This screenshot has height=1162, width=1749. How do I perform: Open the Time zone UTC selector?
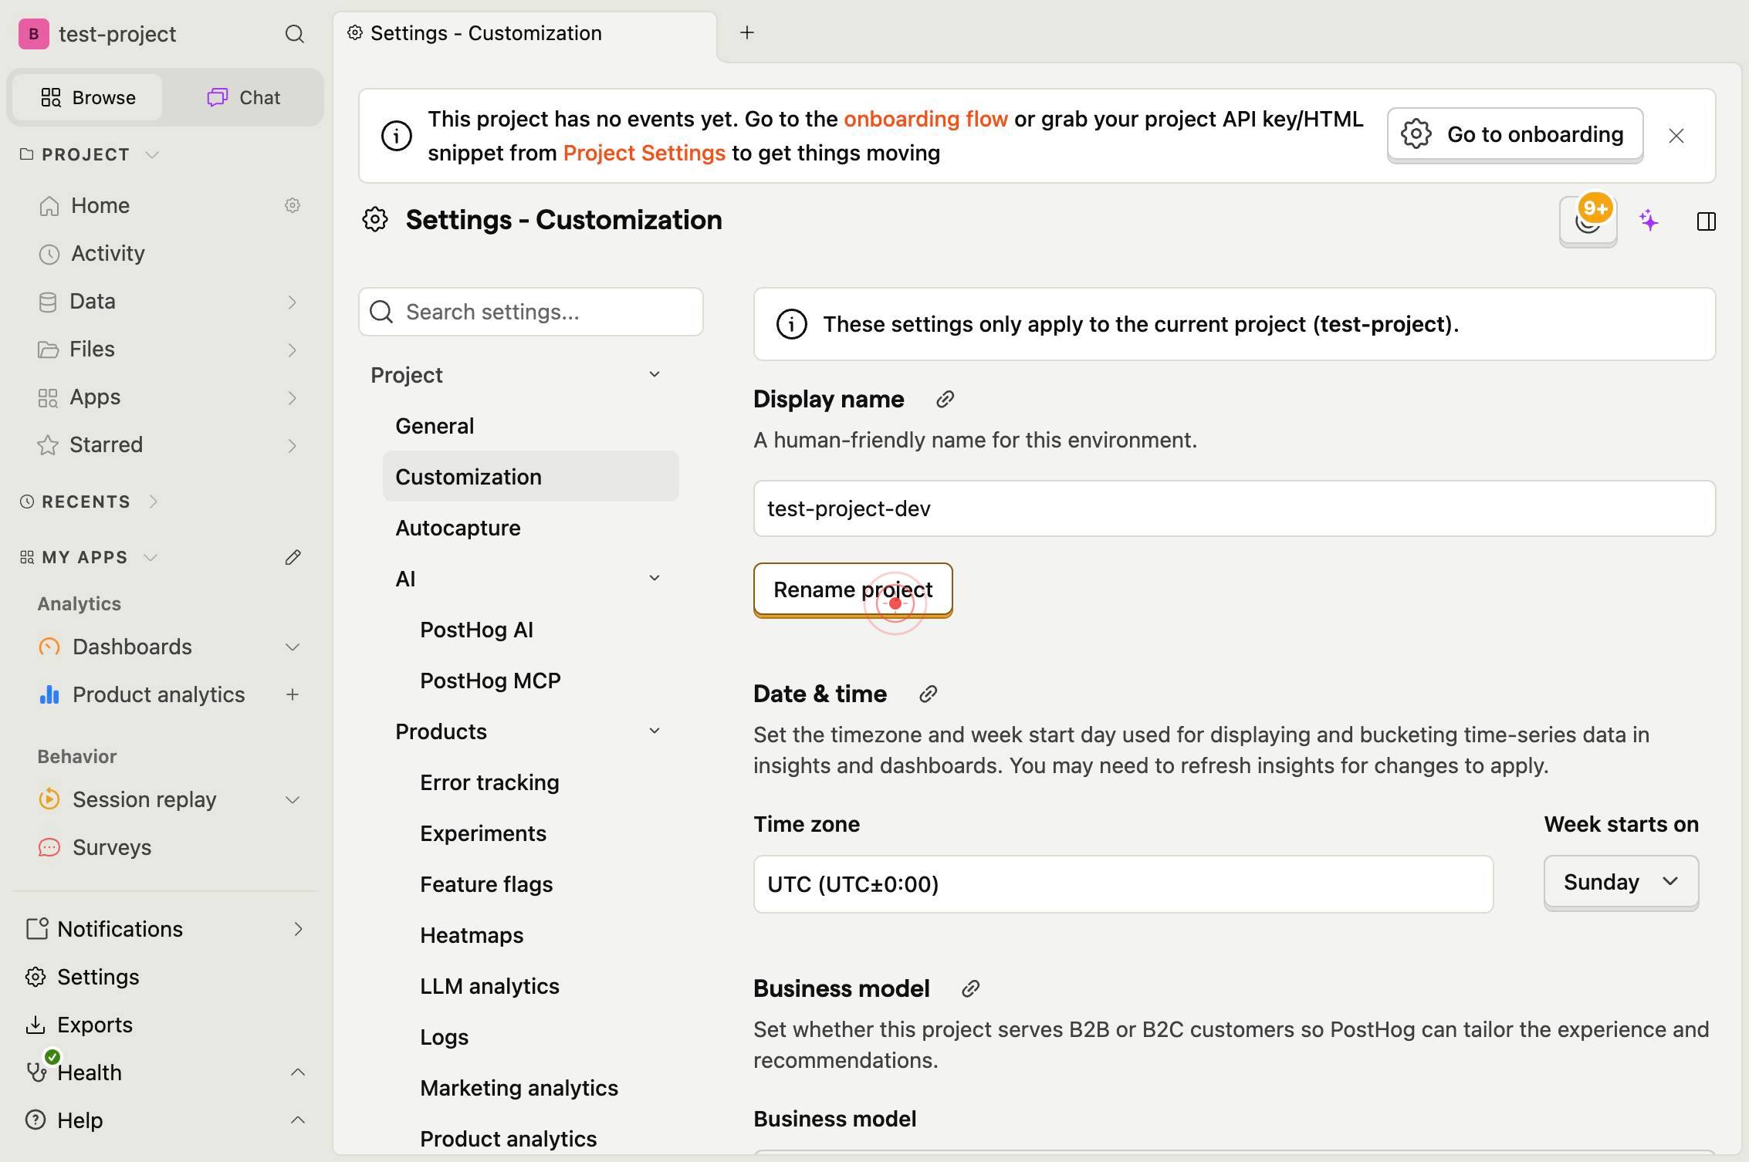pos(1123,884)
